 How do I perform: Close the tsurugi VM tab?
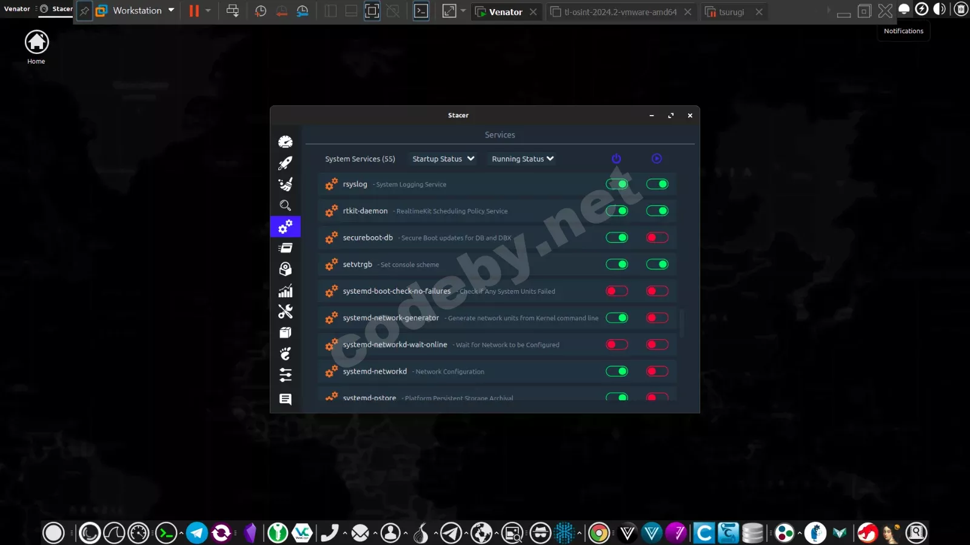[x=758, y=12]
